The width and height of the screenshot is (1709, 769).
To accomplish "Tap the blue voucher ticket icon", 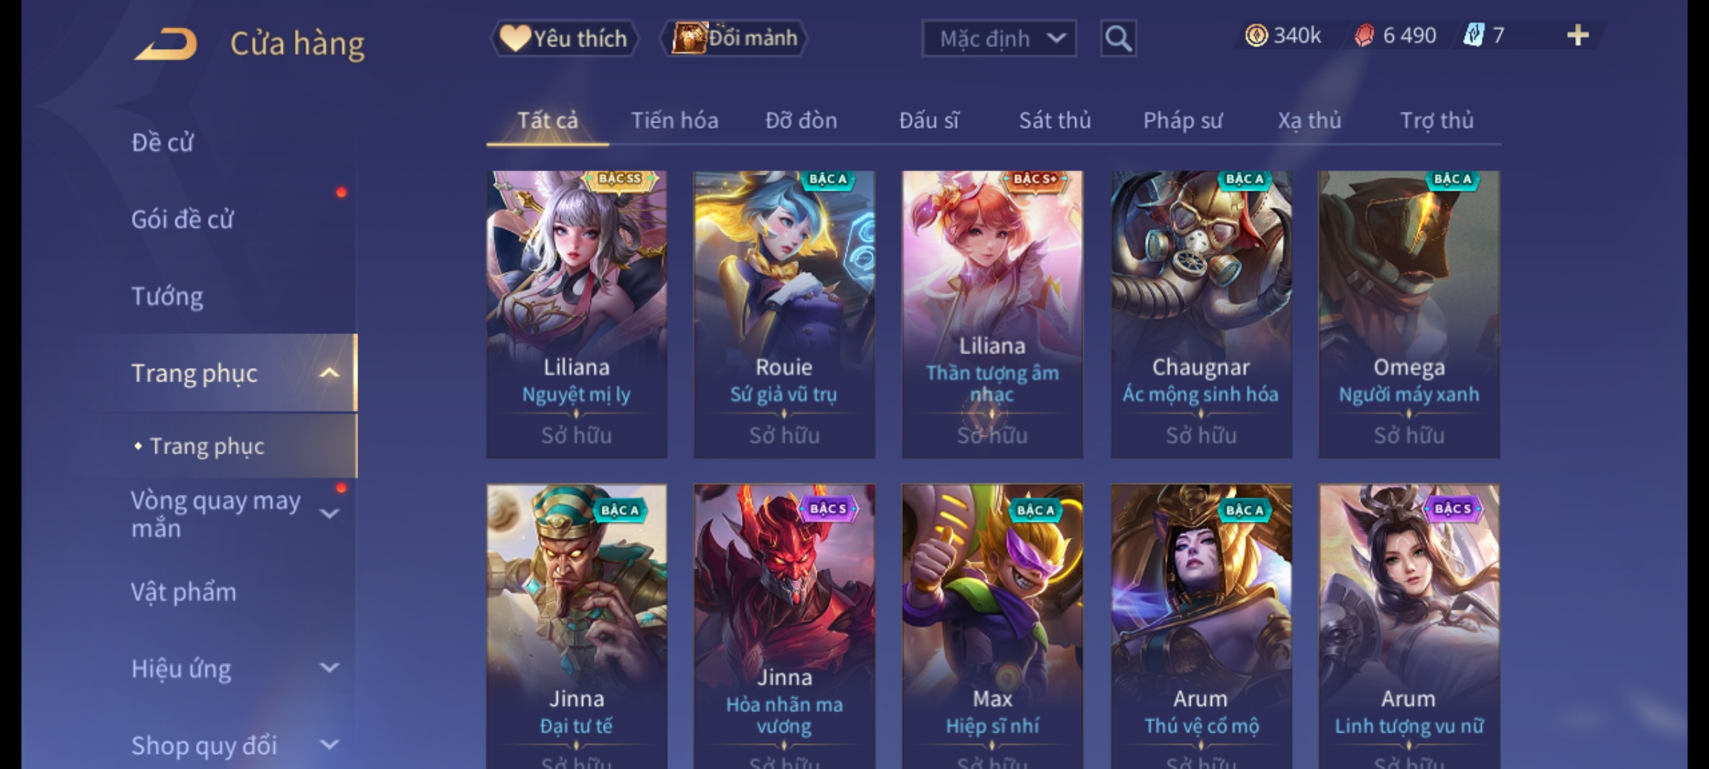I will (1473, 35).
